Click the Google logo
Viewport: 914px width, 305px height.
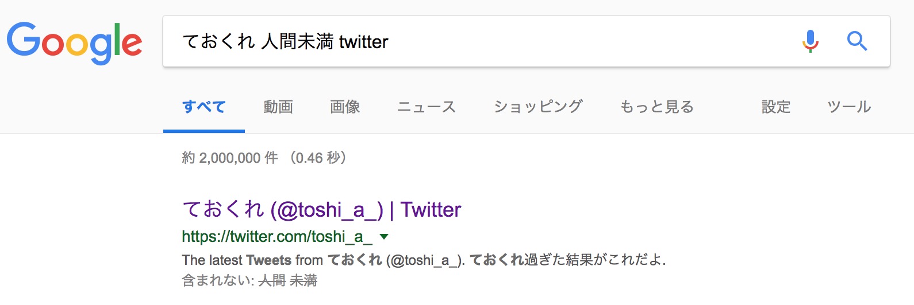74,42
